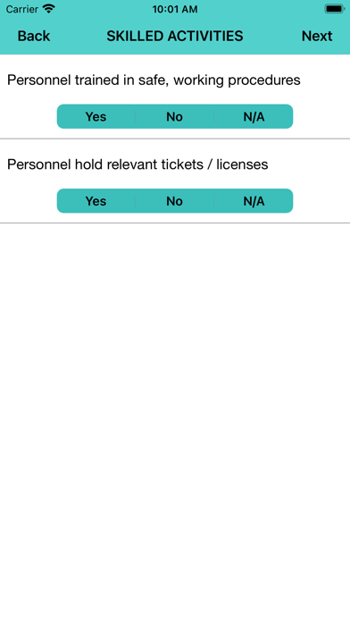This screenshot has width=350, height=622.
Task: Click teal header space between Back and title
Action: 78,36
